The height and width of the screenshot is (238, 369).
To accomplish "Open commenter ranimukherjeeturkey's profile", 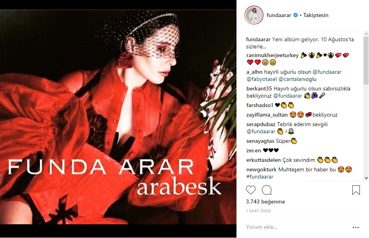I will [273, 56].
